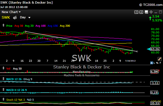163x106 pixels.
Task: Toggle fixed scale F button
Action: (161, 63)
